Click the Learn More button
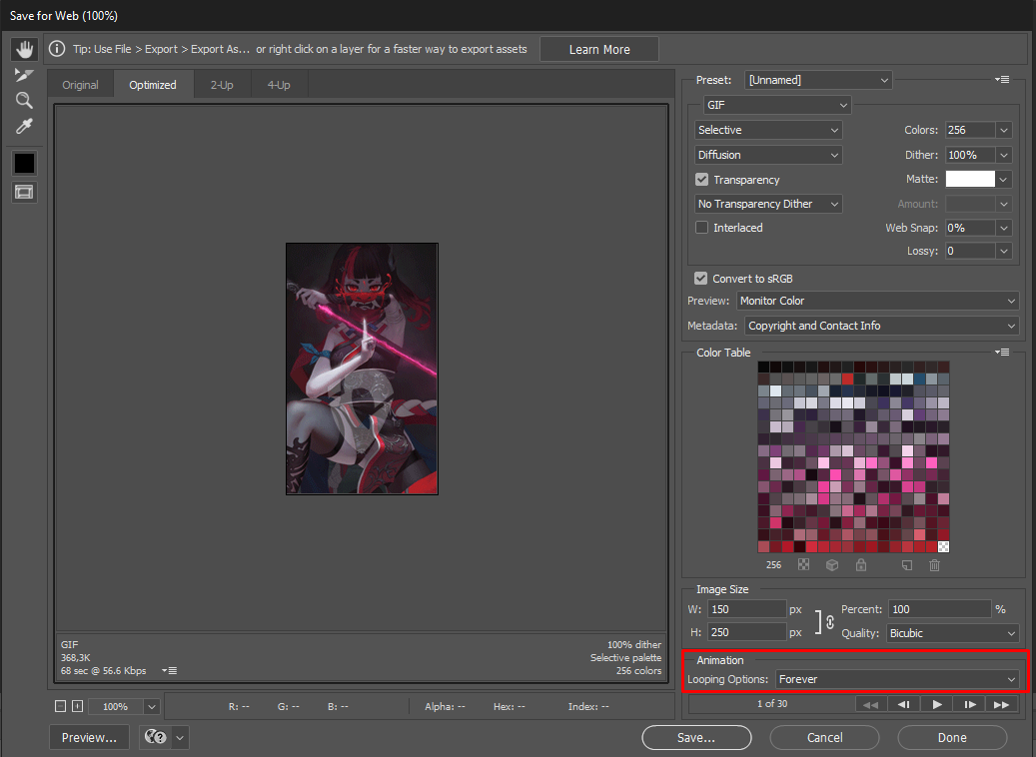Image resolution: width=1036 pixels, height=757 pixels. point(599,50)
